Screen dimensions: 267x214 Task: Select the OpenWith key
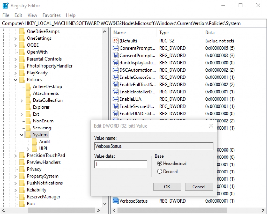[37, 52]
